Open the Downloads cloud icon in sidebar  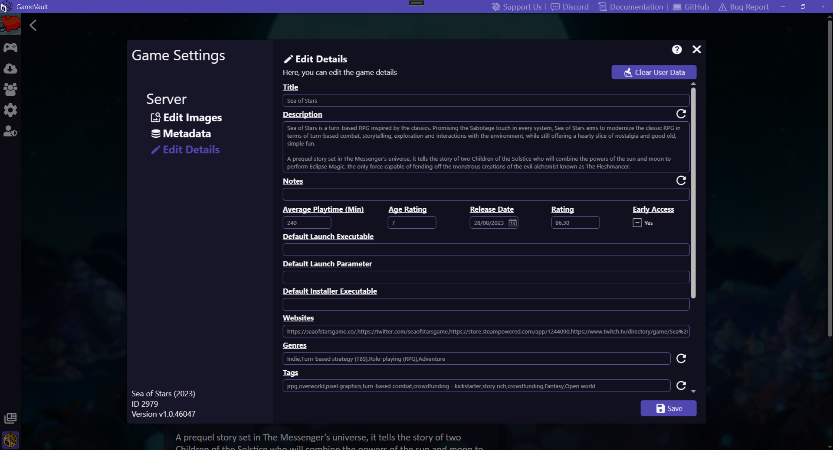coord(10,68)
